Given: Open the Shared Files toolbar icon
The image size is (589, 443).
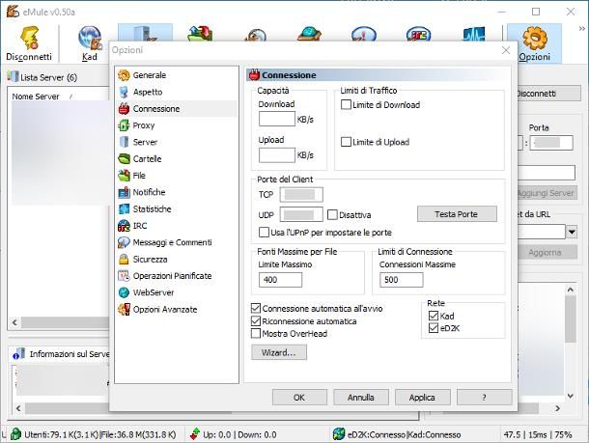Looking at the screenshot, I should [309, 33].
